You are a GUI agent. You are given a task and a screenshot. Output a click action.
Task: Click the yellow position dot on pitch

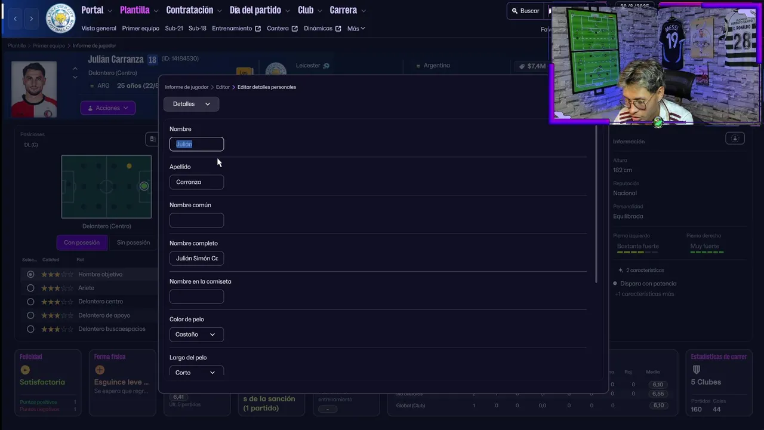129,166
